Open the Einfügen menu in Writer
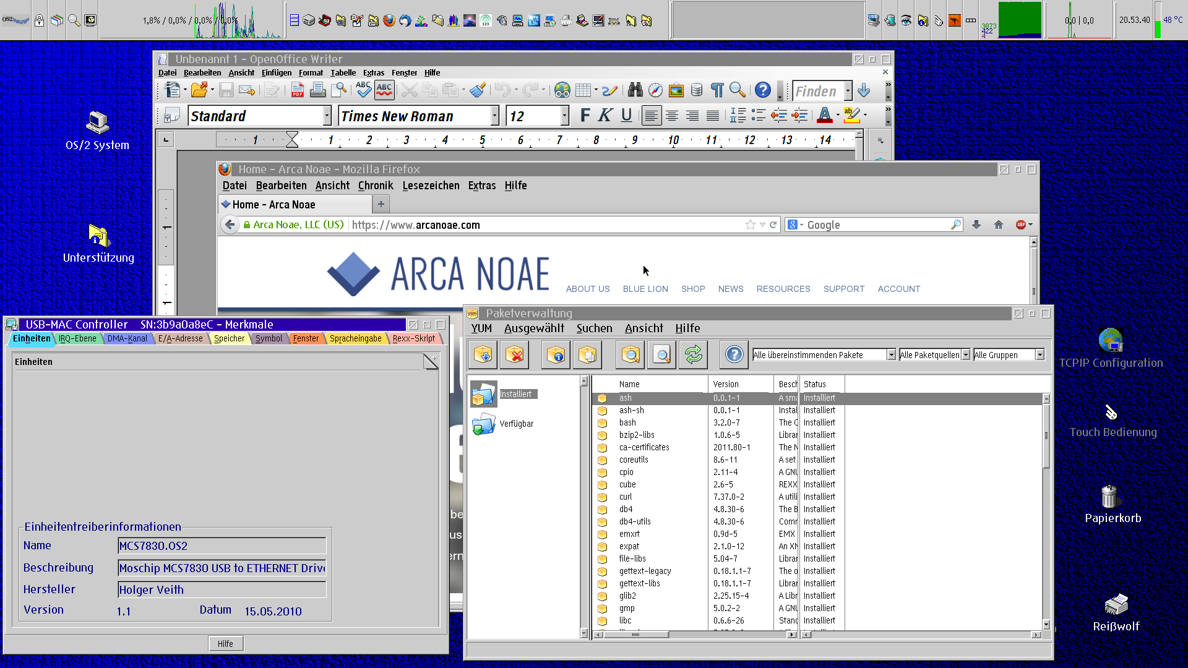 (x=277, y=73)
